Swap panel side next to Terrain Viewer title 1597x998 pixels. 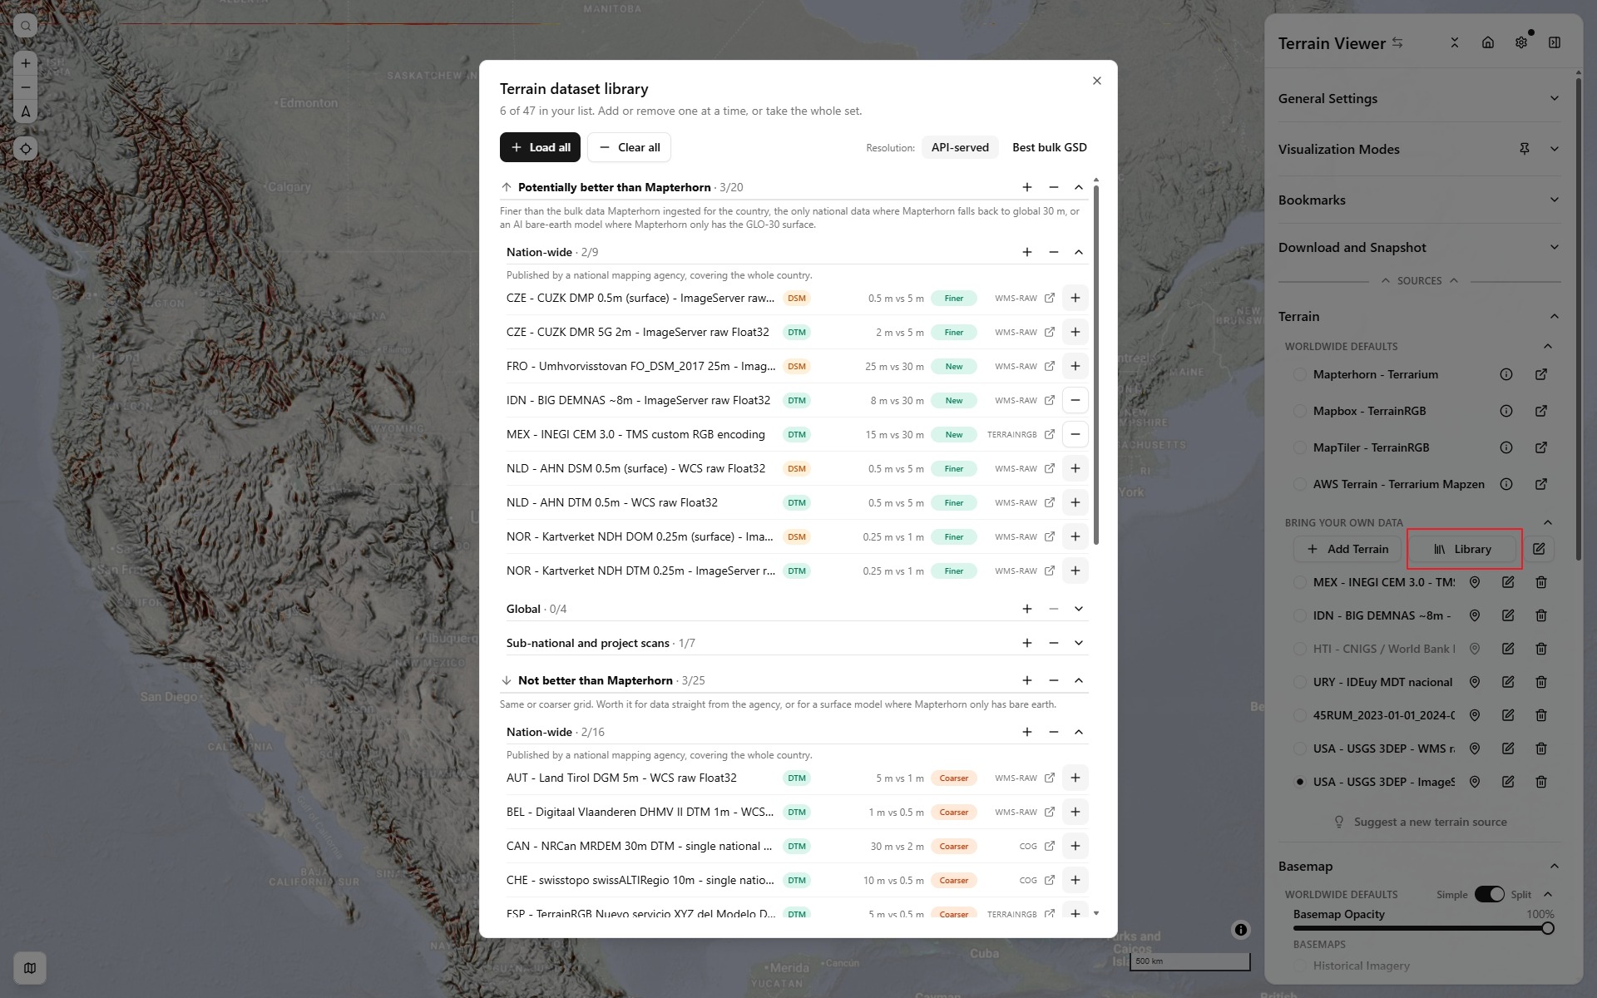[x=1397, y=42]
